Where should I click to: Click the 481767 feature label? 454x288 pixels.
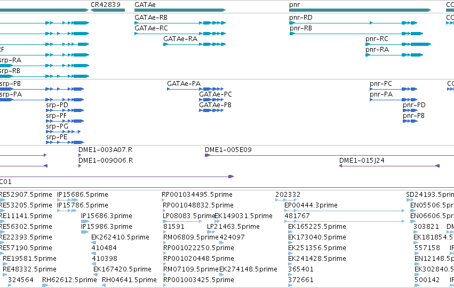click(x=297, y=216)
